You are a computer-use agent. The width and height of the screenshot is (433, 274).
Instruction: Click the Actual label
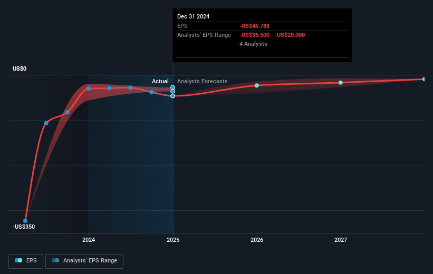pyautogui.click(x=160, y=81)
